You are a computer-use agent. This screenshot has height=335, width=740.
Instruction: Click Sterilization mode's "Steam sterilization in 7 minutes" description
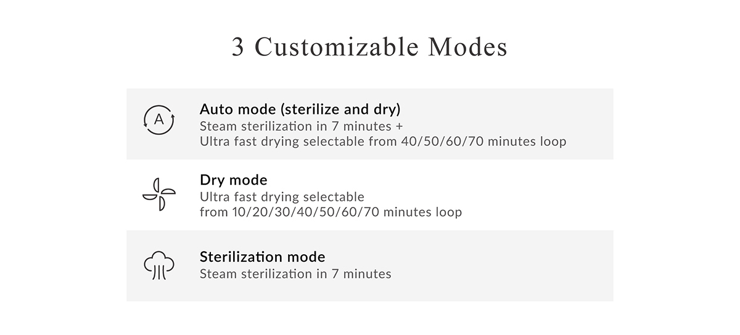coord(295,273)
